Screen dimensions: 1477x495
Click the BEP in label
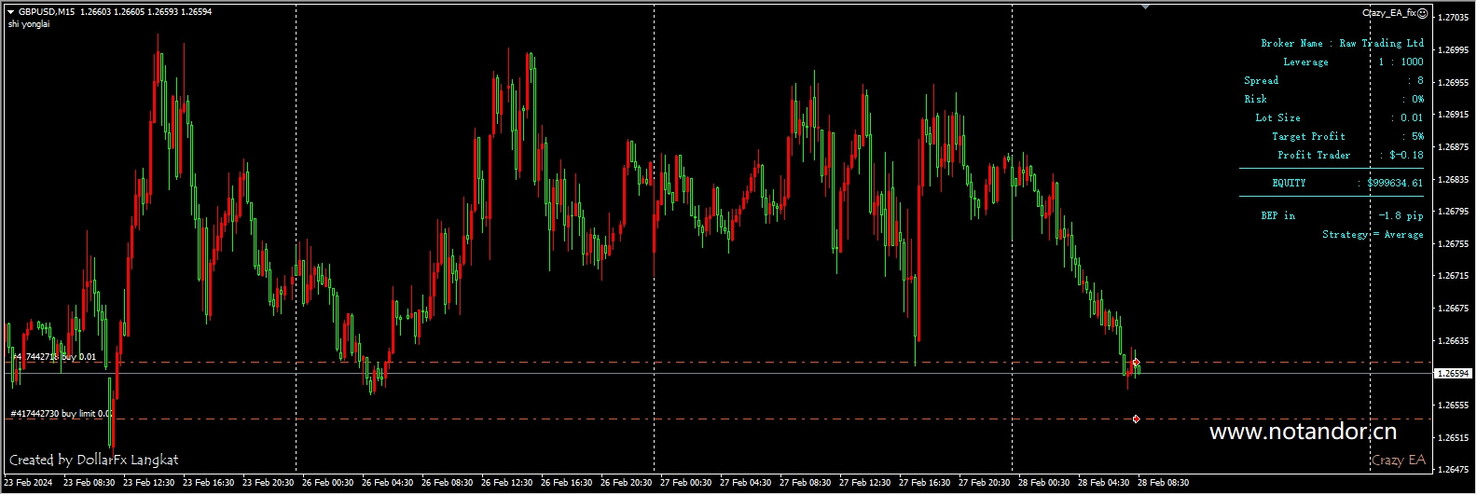(1277, 215)
